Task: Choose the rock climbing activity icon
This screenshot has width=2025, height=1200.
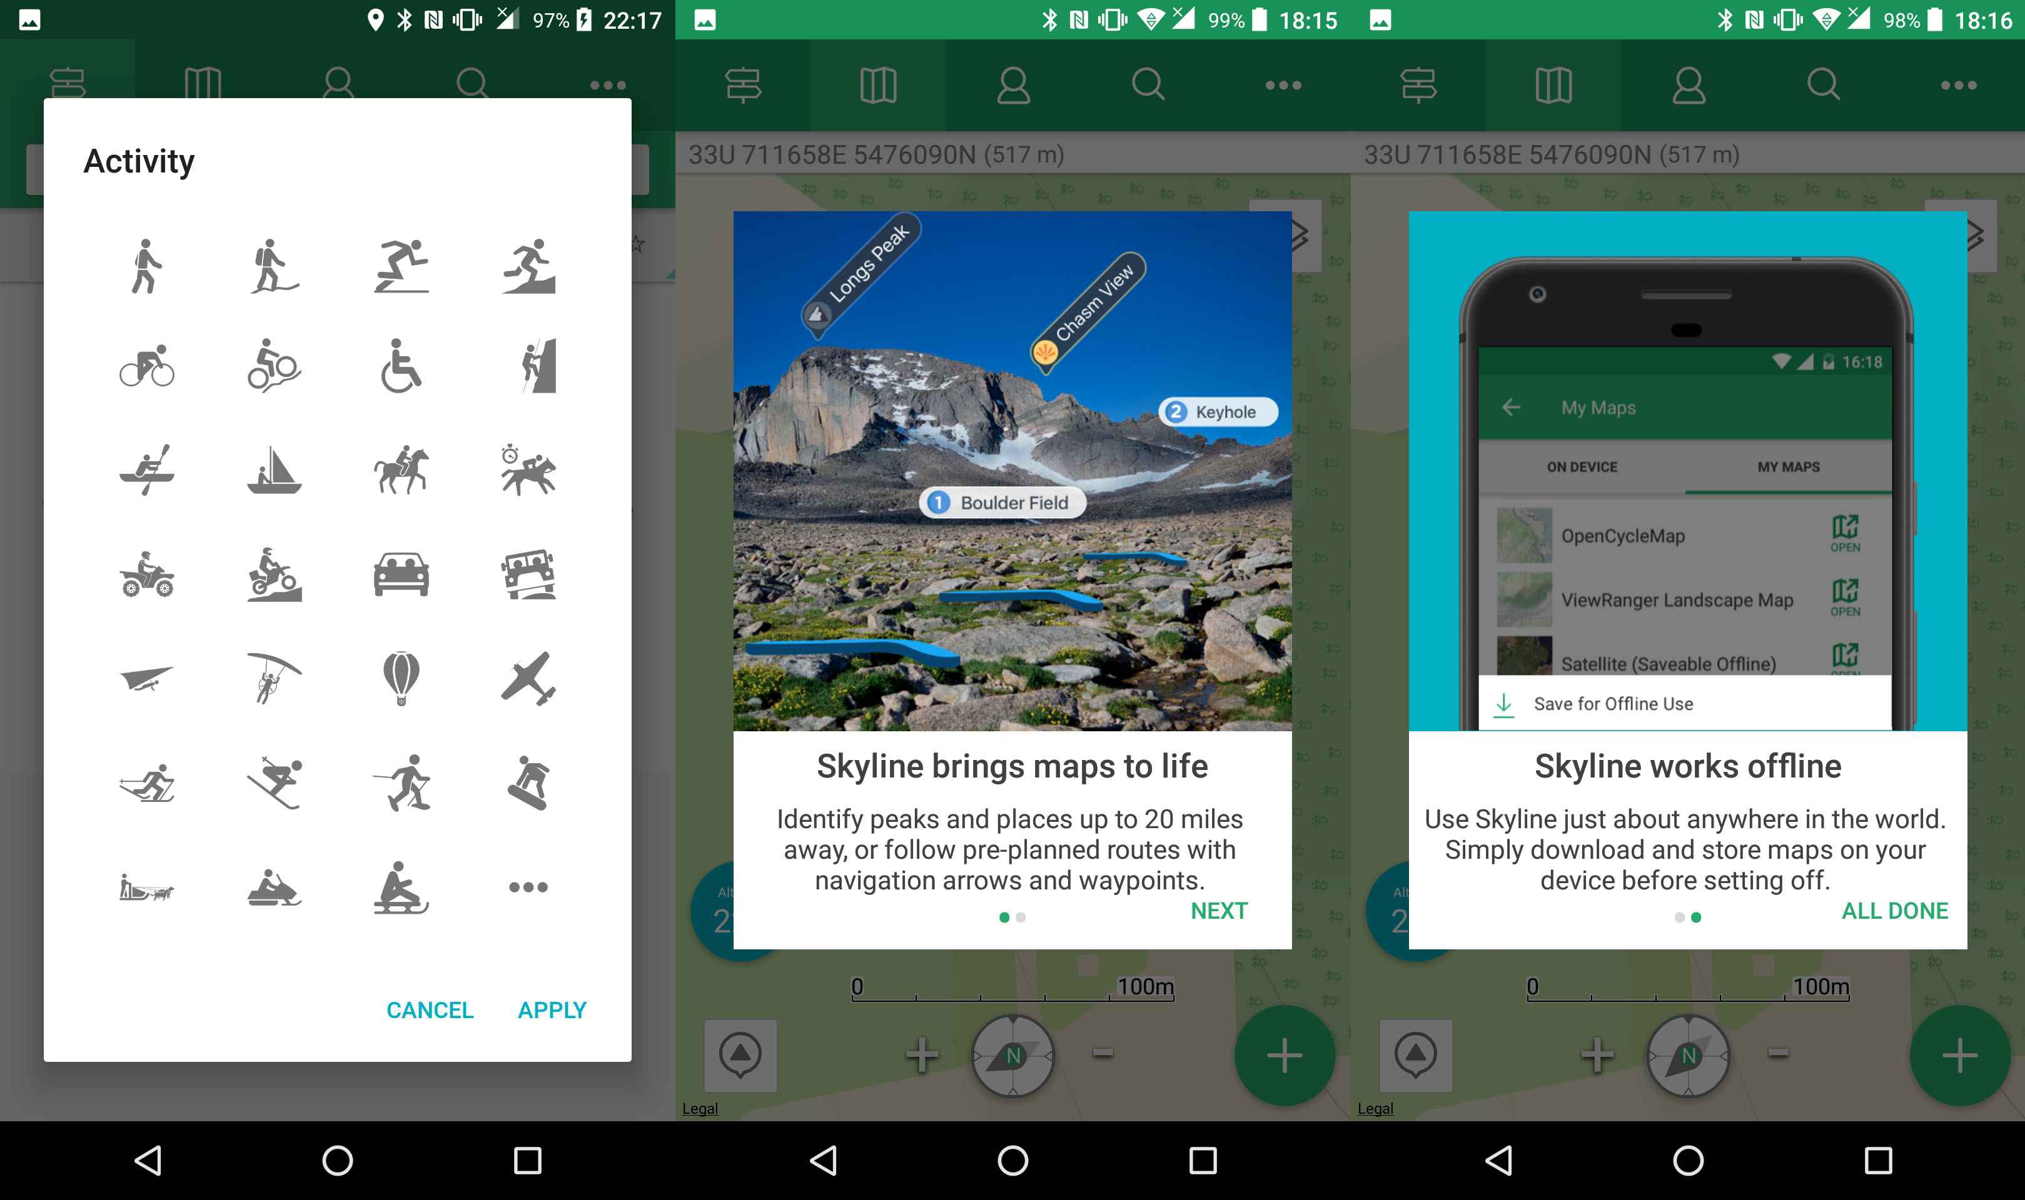Action: [539, 366]
